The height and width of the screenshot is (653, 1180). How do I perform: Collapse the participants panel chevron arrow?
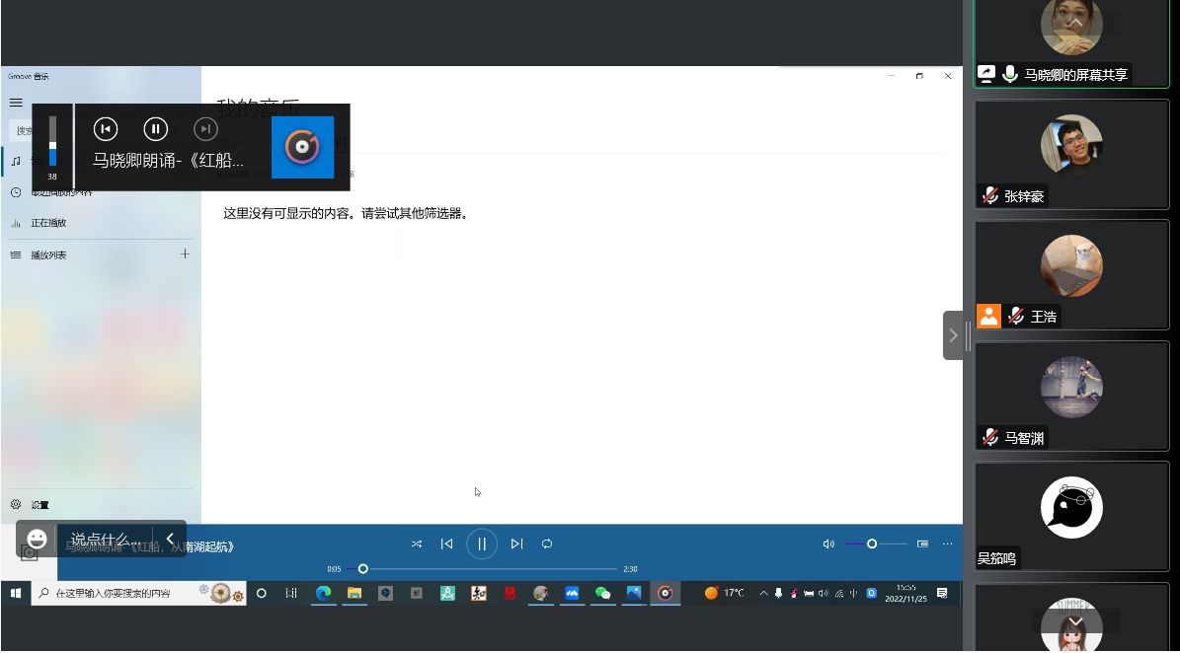(x=953, y=335)
